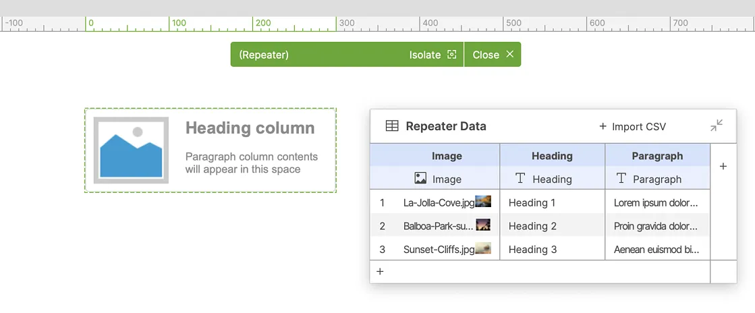Open the Paragraph column type selector
755x313 pixels.
click(x=648, y=179)
